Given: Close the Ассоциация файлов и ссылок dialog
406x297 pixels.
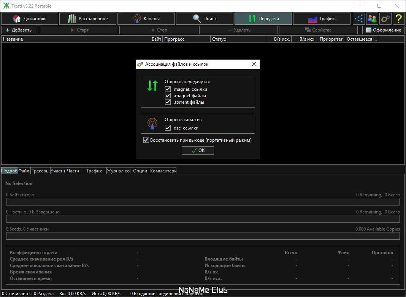Looking at the screenshot, I should tap(254, 64).
